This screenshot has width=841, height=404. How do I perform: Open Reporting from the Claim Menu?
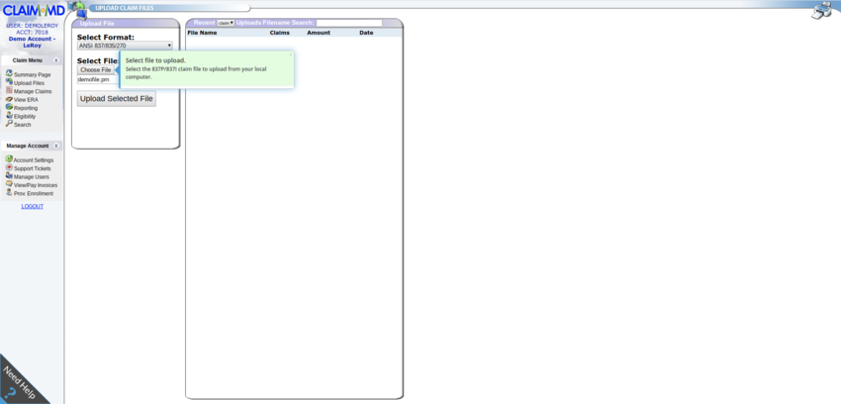[25, 108]
